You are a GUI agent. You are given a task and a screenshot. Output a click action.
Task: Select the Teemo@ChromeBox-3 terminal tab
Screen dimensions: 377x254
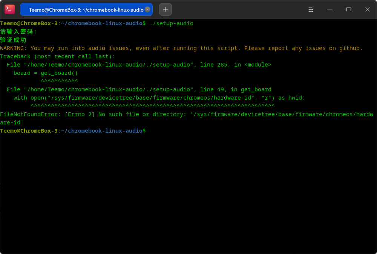pos(86,9)
